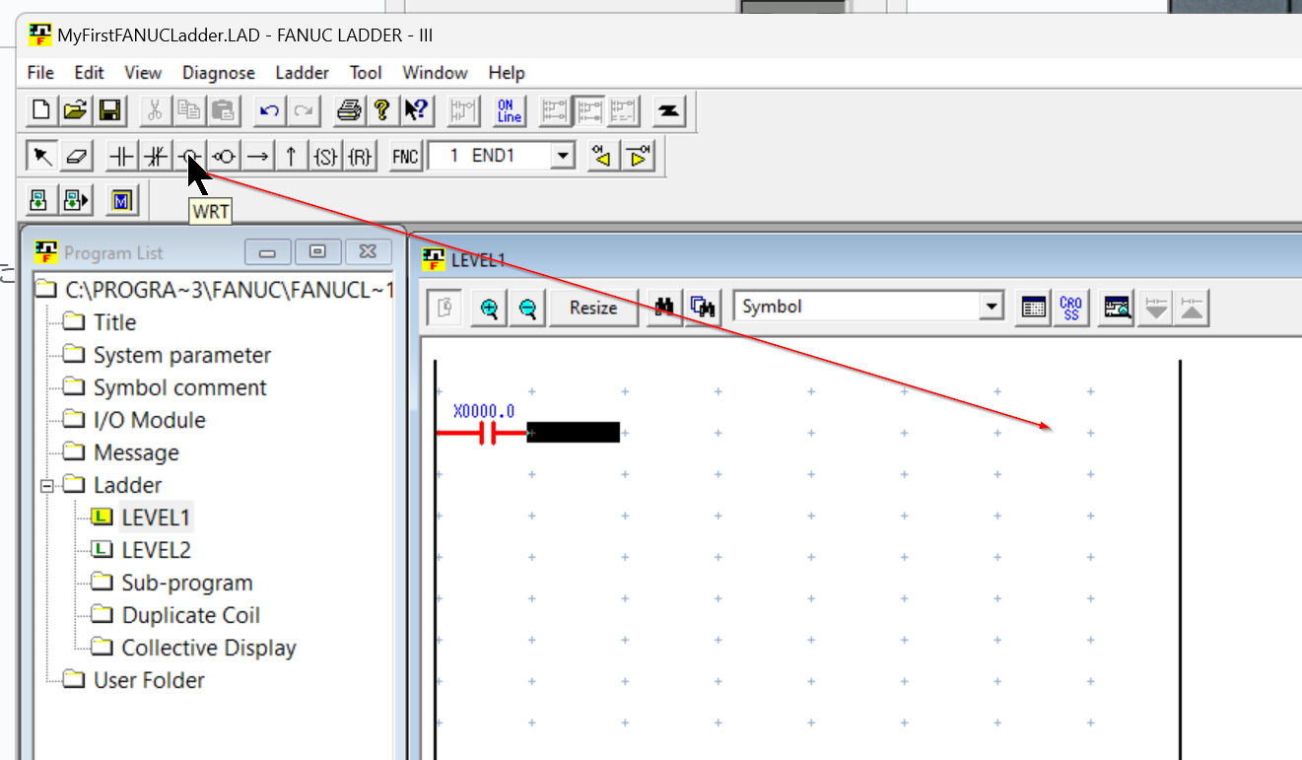Click the FNC function instruction button

405,155
